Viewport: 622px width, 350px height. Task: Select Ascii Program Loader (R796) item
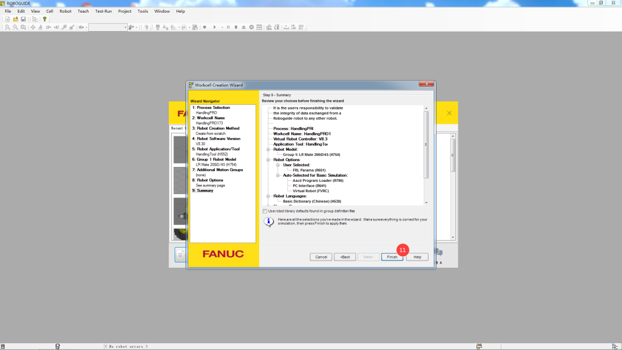pos(318,180)
